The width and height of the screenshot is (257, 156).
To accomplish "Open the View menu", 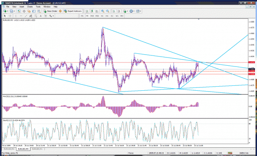I will pyautogui.click(x=14, y=7).
